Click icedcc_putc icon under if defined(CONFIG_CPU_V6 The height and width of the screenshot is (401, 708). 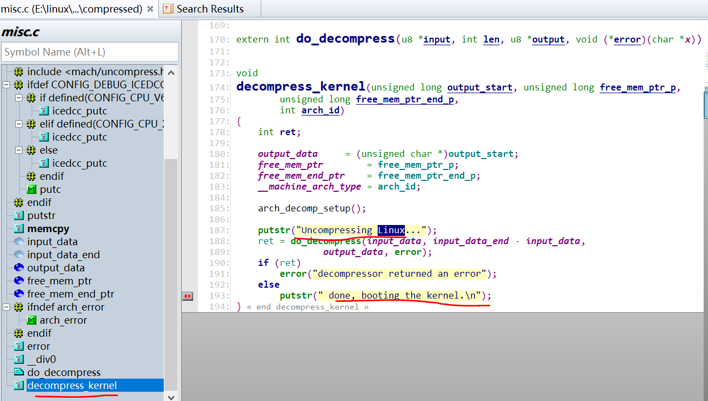pos(44,111)
